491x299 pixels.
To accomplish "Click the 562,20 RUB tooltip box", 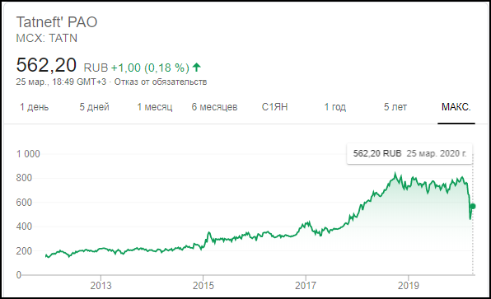I will click(x=409, y=153).
